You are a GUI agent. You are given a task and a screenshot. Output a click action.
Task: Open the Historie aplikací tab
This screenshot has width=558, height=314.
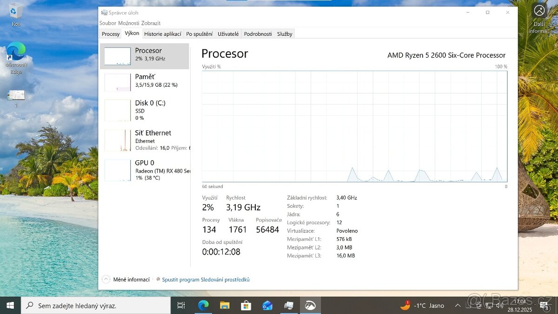[162, 34]
